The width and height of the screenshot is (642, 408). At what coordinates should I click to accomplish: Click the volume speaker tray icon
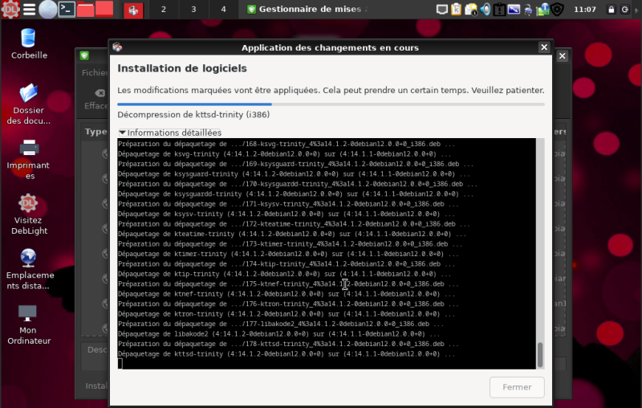[x=486, y=10]
